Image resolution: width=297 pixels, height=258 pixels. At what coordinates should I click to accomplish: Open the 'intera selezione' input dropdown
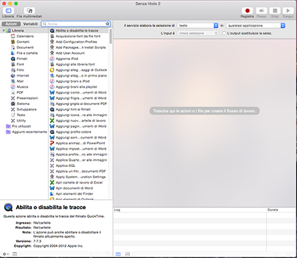pos(197,33)
